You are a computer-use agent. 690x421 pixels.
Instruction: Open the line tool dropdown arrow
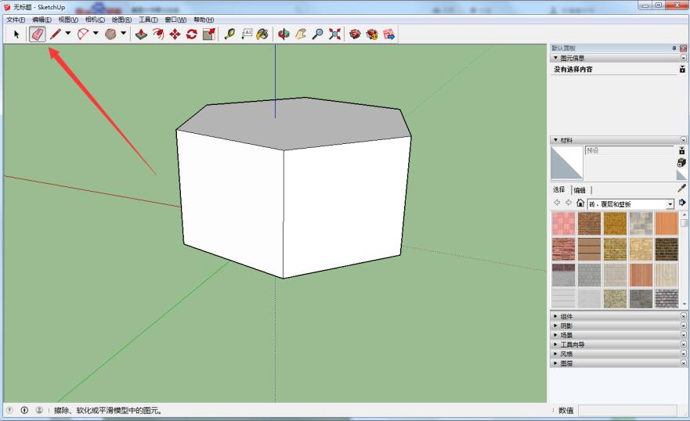[x=67, y=34]
